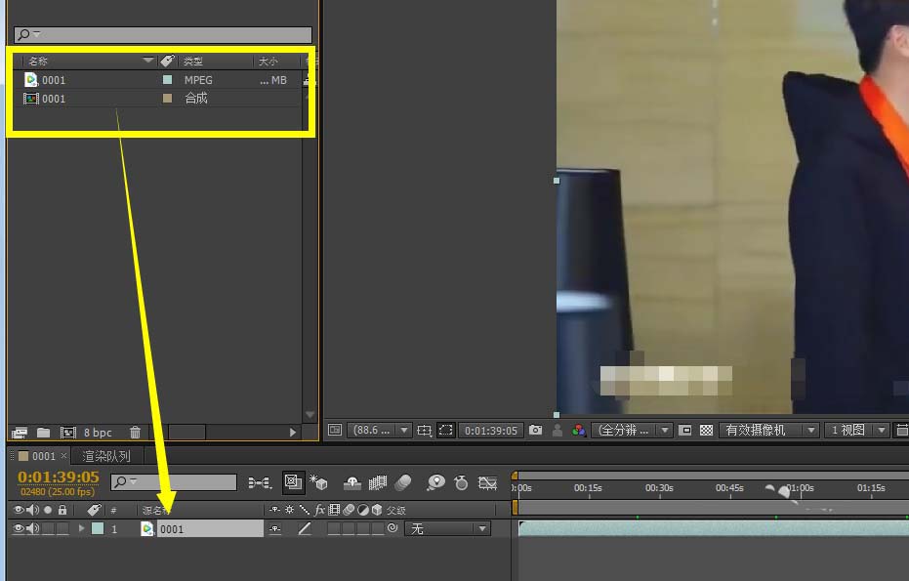Viewport: 909px width, 581px height.
Task: Toggle the transparency grid
Action: tap(706, 431)
